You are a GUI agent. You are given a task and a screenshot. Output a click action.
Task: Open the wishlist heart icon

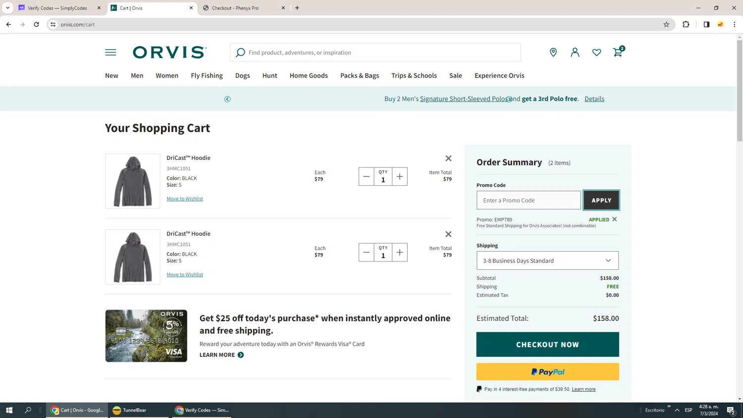pyautogui.click(x=597, y=52)
